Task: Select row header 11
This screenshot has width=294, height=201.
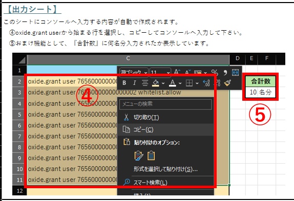Action: point(19,180)
